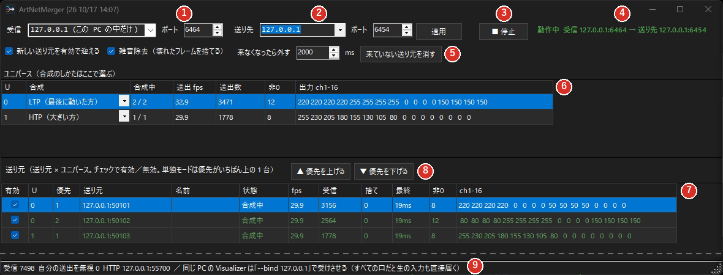Click ▲ 優先を上げる button

[x=321, y=172]
